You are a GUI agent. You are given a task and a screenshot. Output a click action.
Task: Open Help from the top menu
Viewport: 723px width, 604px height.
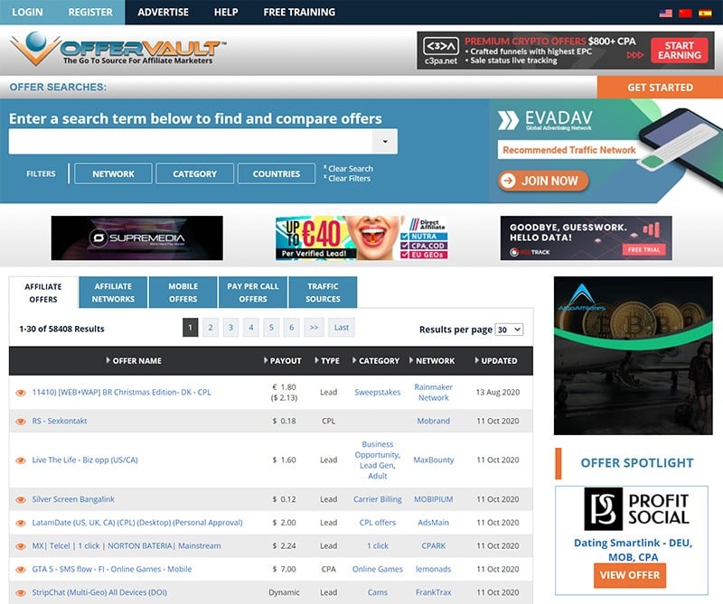(226, 12)
